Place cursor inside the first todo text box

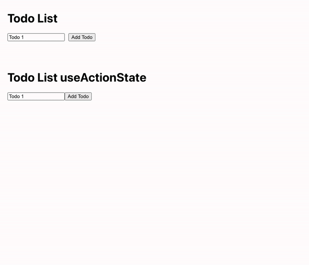[x=36, y=37]
